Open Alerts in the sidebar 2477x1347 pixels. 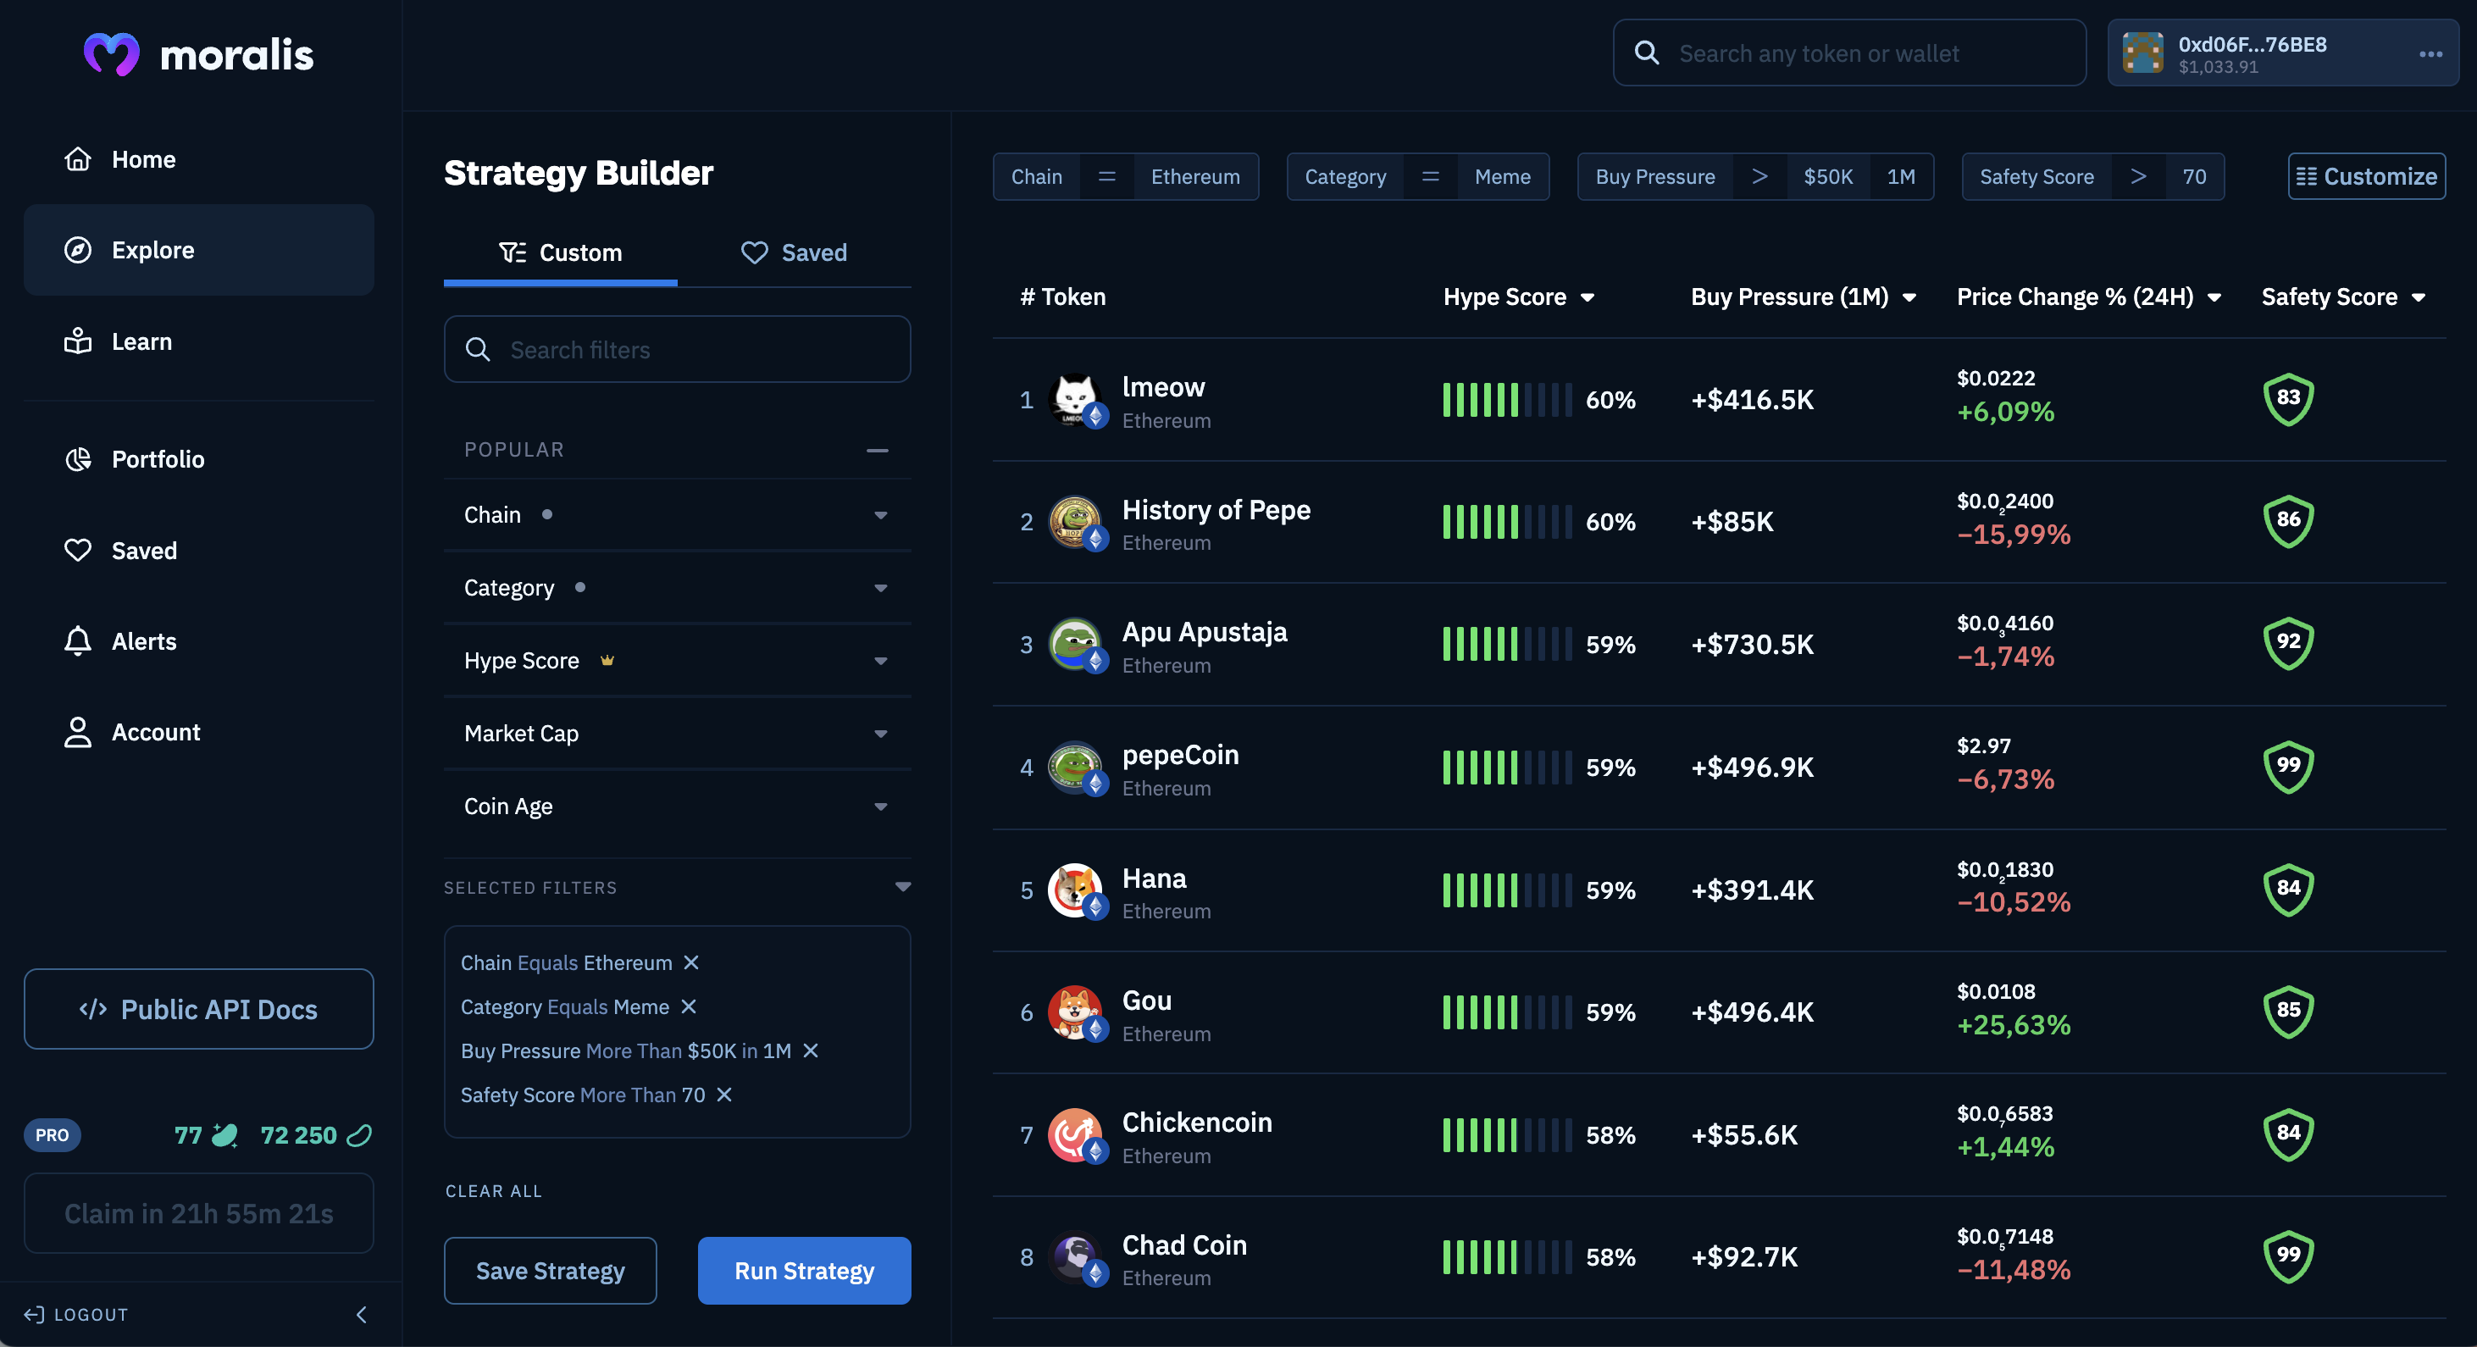tap(120, 641)
